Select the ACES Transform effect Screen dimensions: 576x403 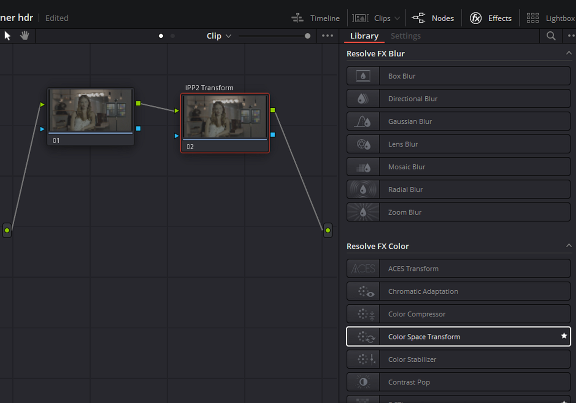459,268
